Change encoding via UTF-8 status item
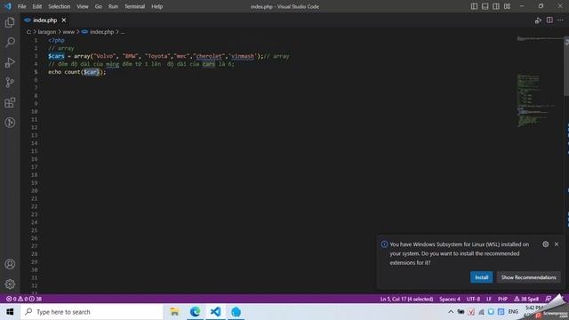The height and width of the screenshot is (320, 569). [x=473, y=299]
